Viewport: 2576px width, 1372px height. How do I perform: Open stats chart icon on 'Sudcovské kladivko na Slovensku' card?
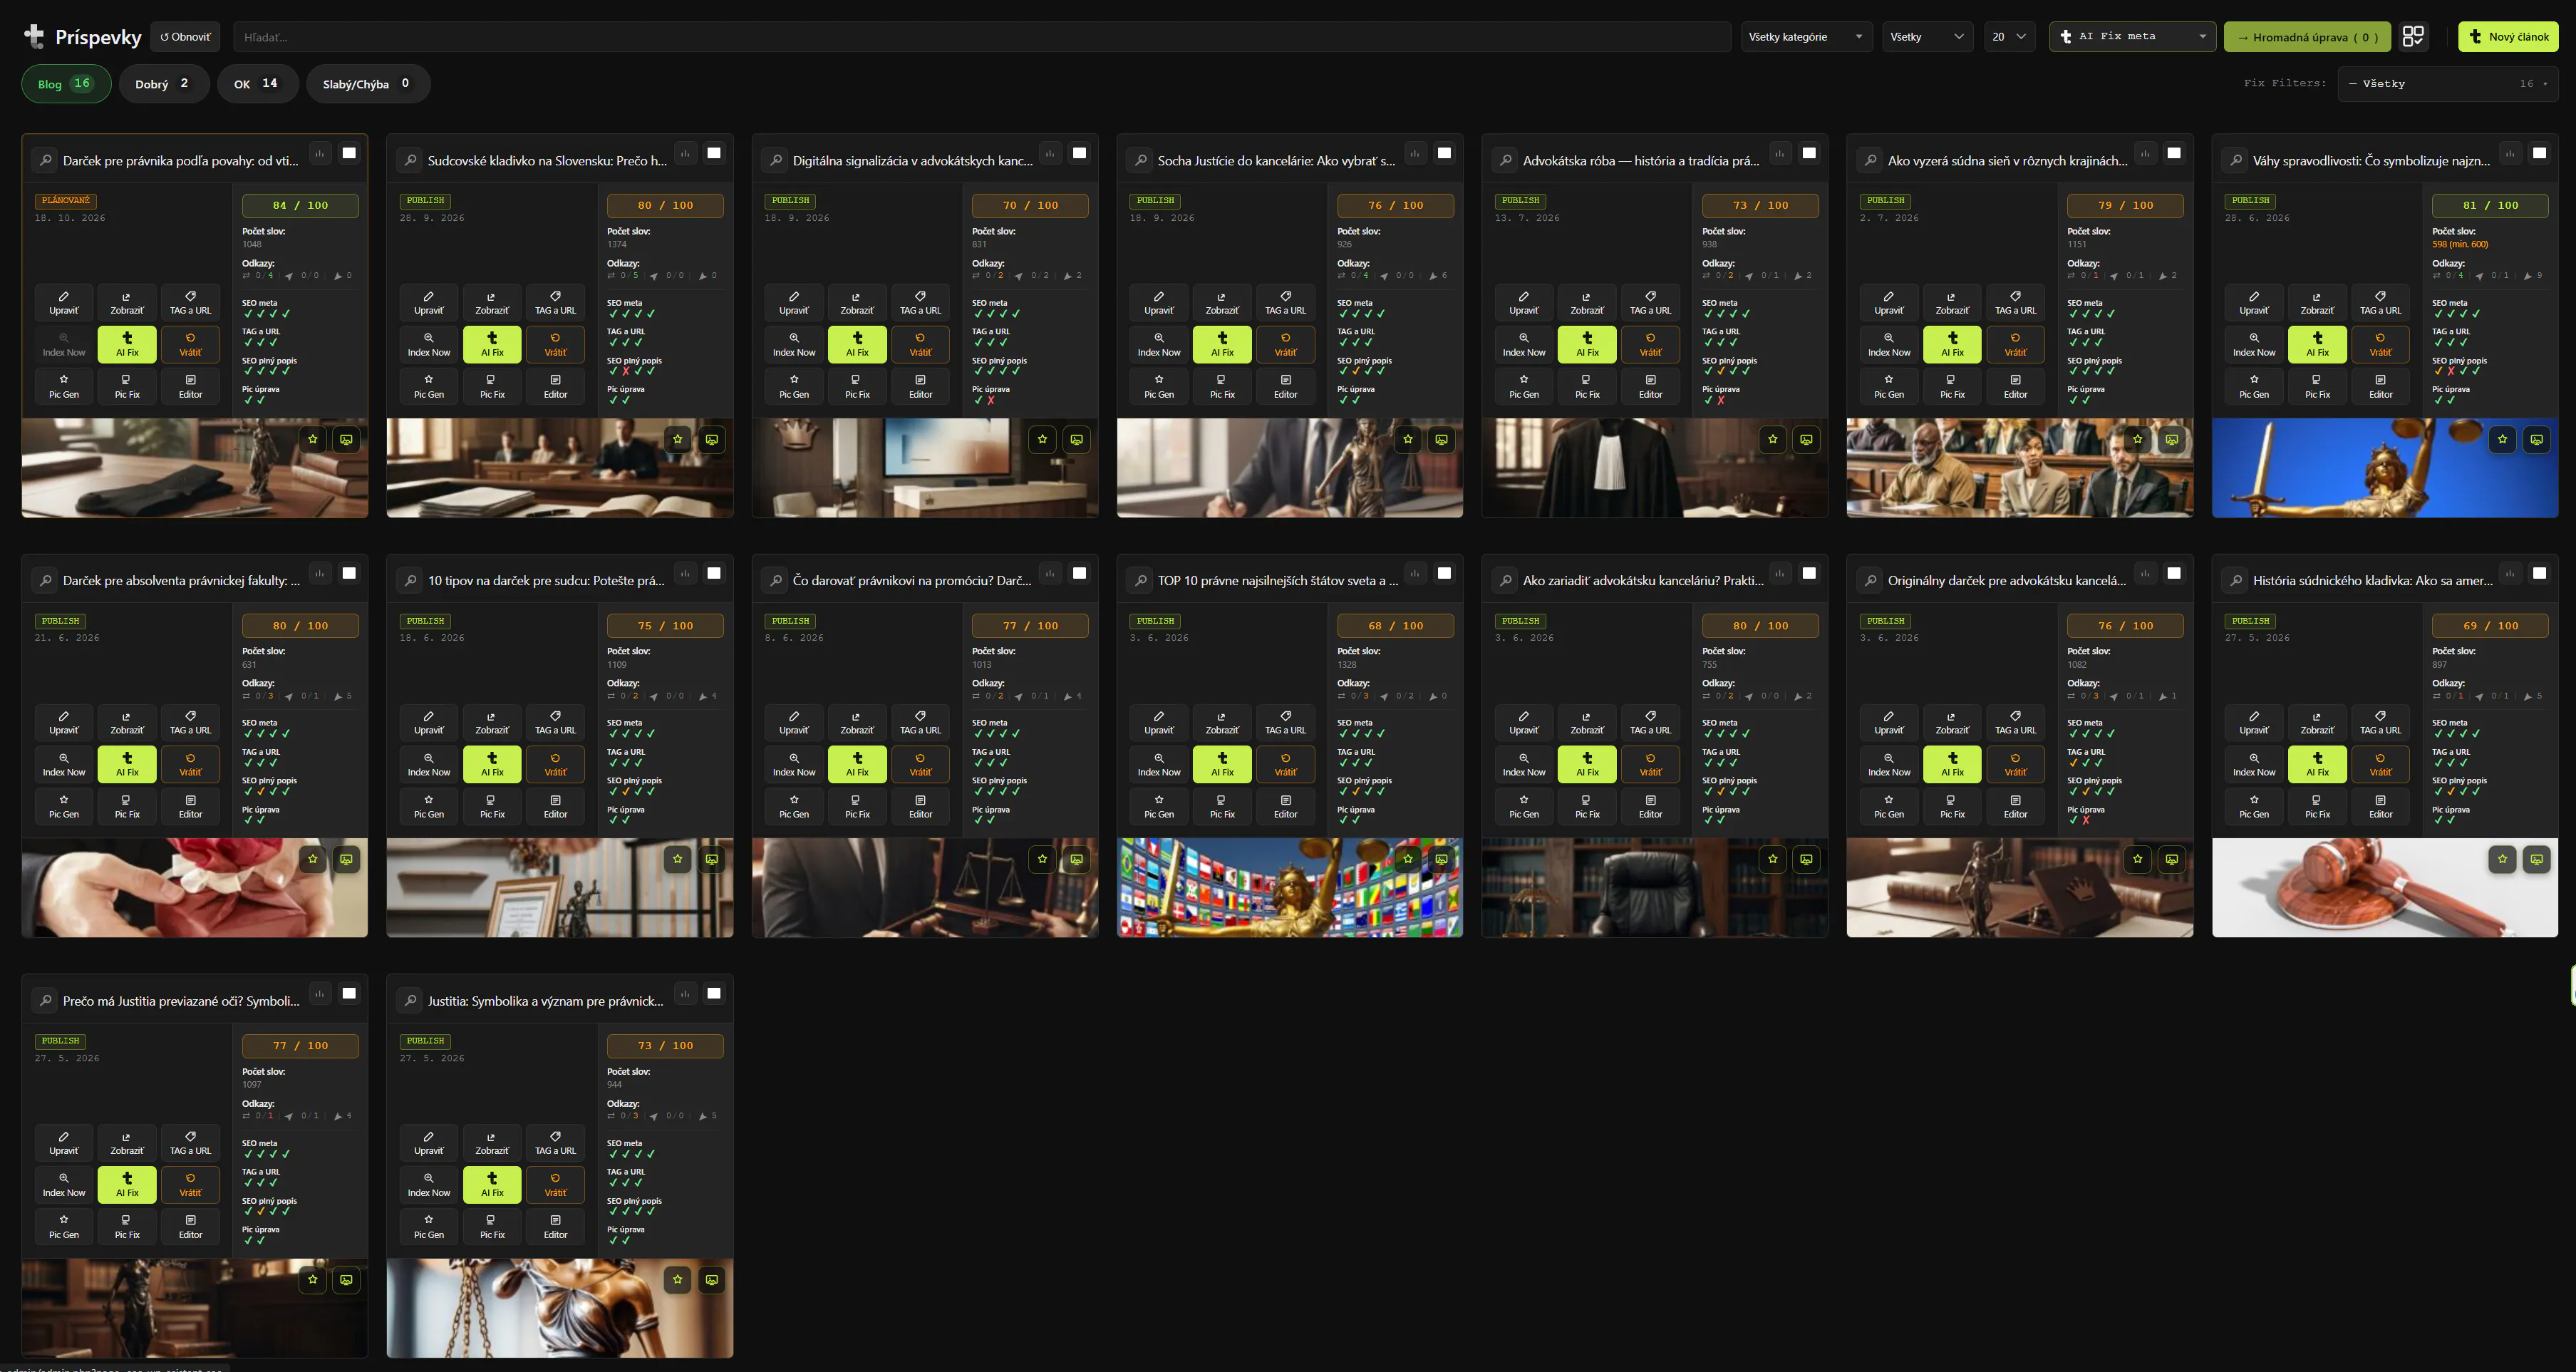click(x=685, y=153)
